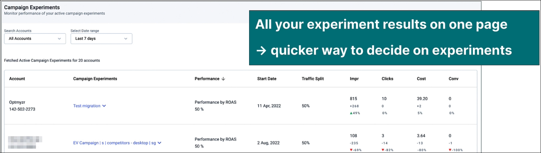Viewport: 541px width, 153px height.
Task: Click the Performance column sort arrow
Action: [223, 79]
